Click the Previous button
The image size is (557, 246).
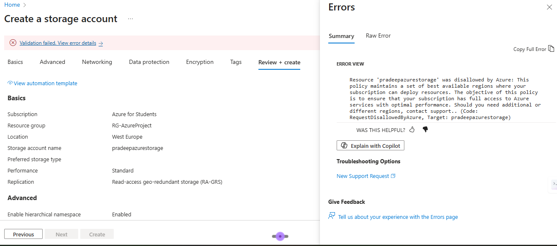point(23,234)
